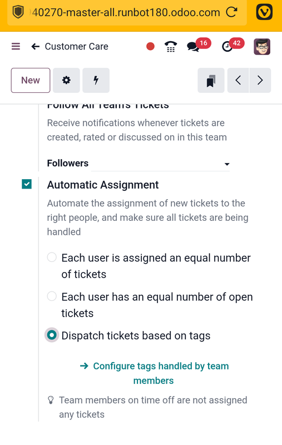Click the bookmark duplicate icon button

[211, 80]
